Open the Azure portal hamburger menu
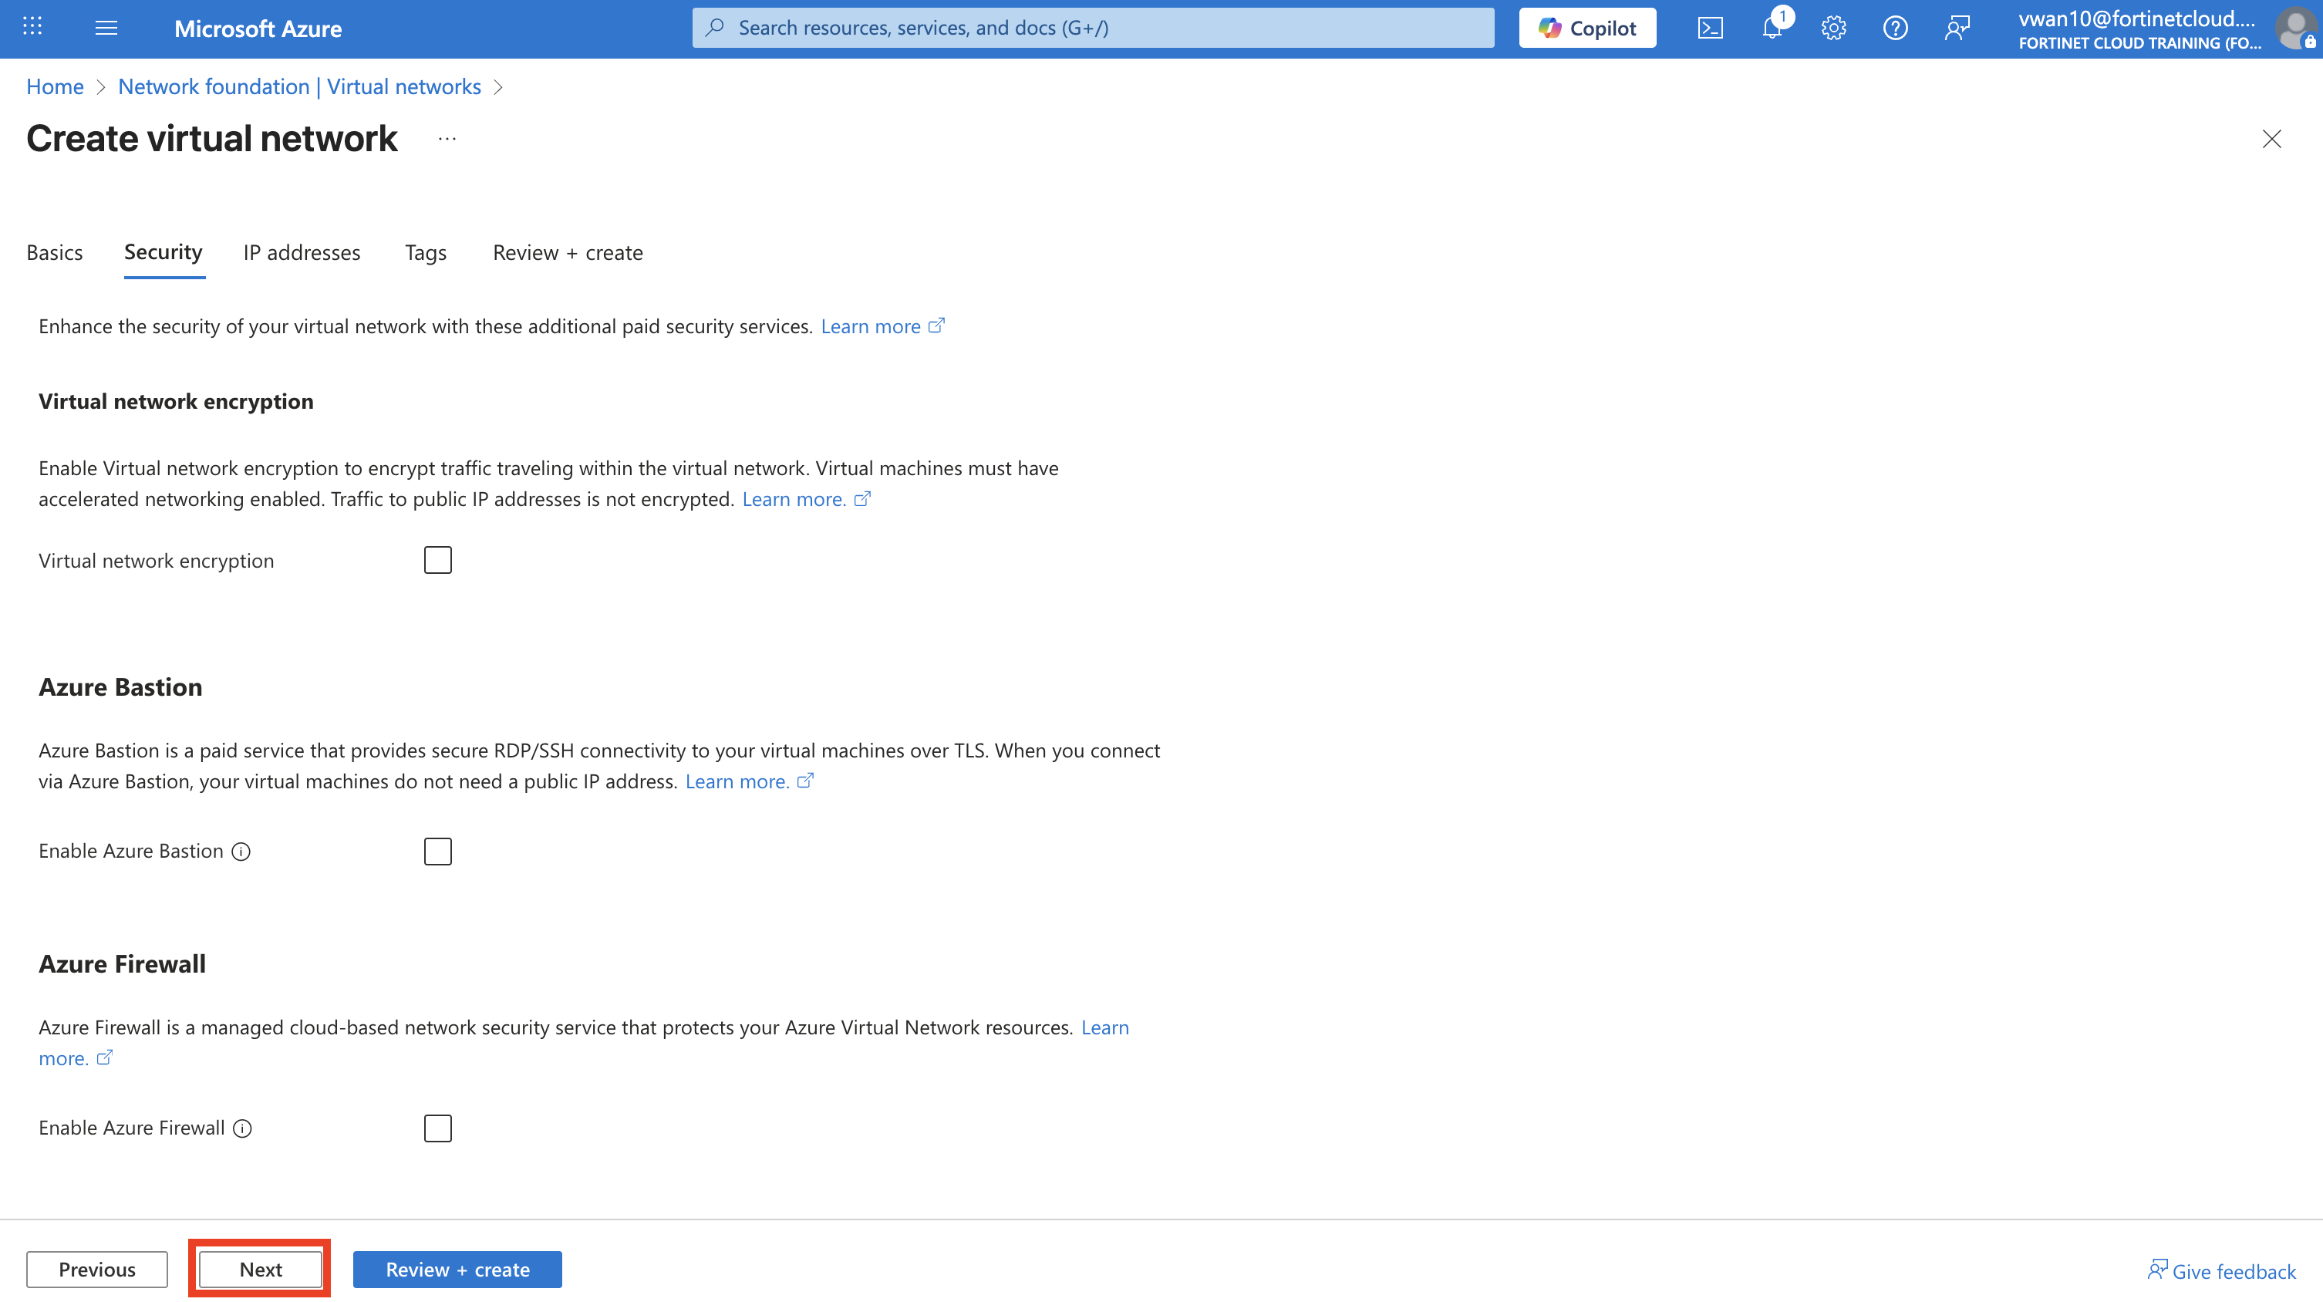Screen dimensions: 2323x1302 pyautogui.click(x=106, y=28)
